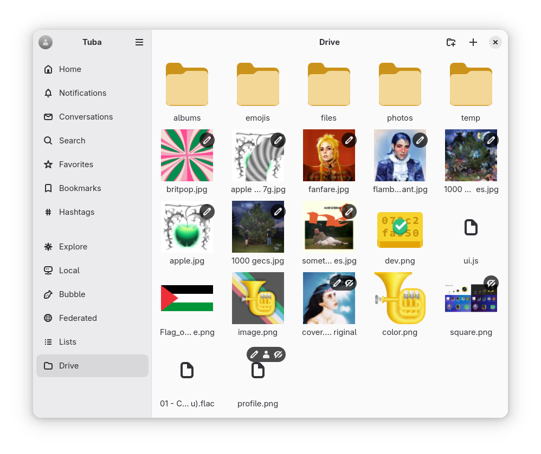541x454 pixels.
Task: Click the pencil badge on britpop.jpg
Action: click(x=207, y=140)
